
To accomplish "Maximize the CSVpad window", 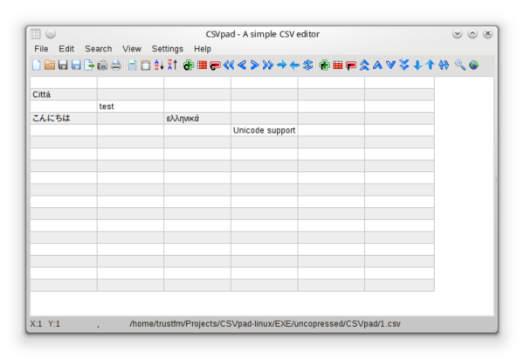I will [472, 34].
